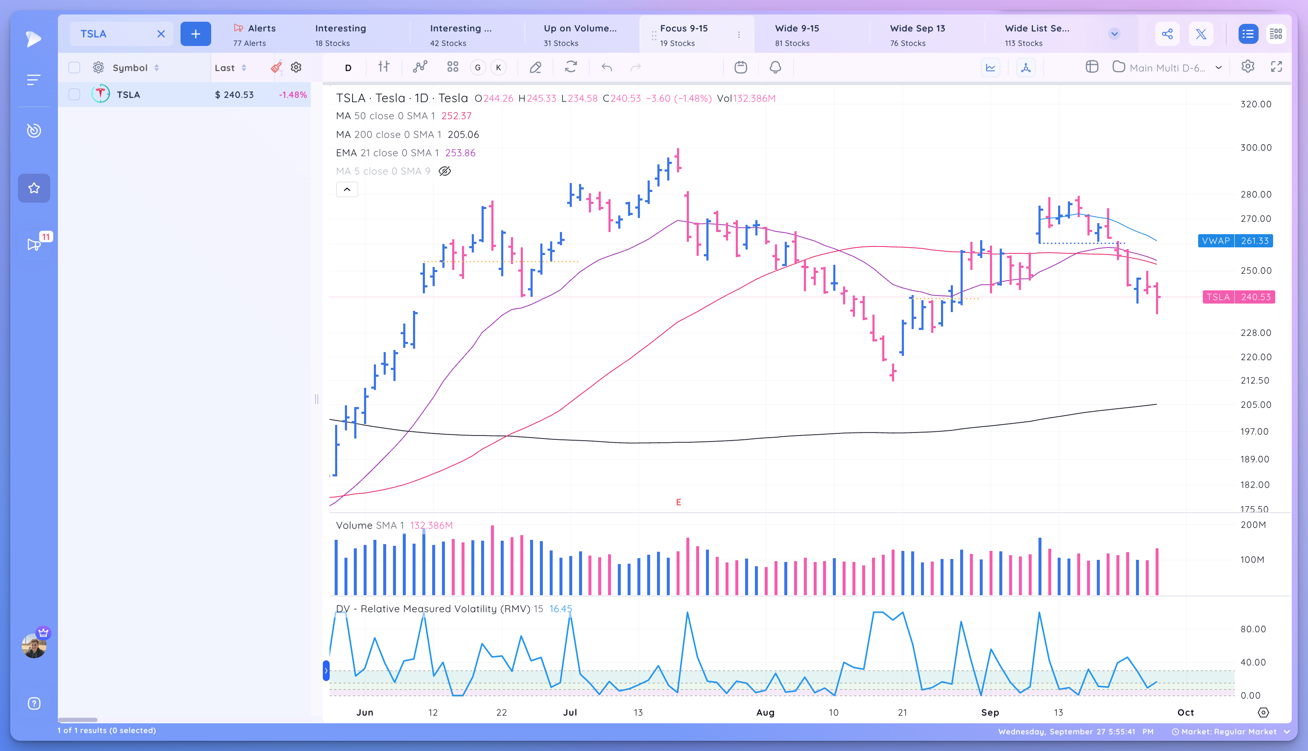Open the user profile avatar
The width and height of the screenshot is (1308, 751).
tap(34, 646)
